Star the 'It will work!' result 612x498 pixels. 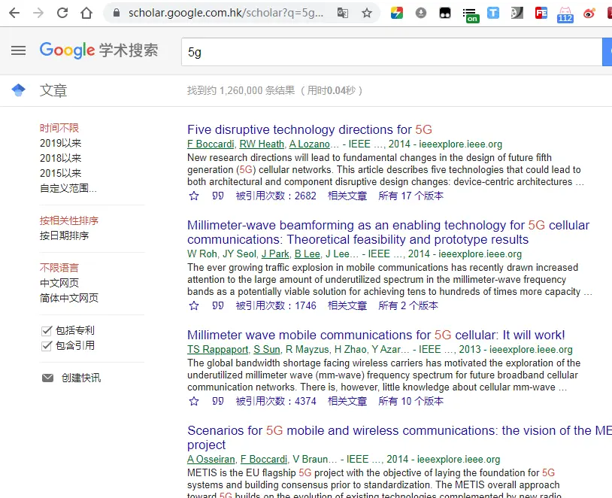click(x=194, y=401)
